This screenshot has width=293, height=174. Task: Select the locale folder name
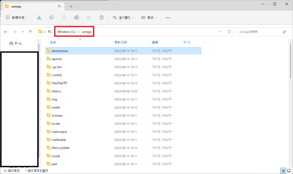click(x=56, y=124)
